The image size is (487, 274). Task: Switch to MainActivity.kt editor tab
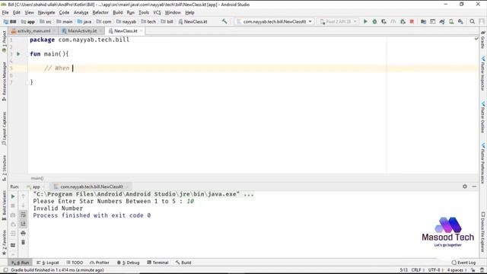82,30
